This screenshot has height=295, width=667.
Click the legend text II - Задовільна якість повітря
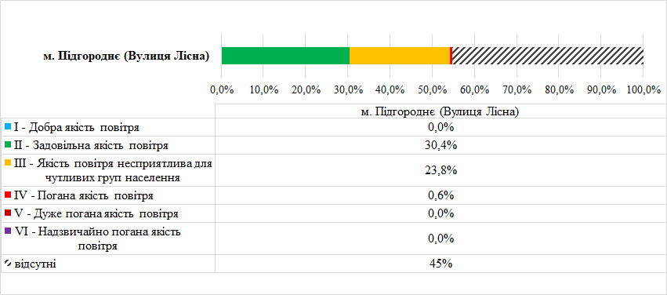pos(92,146)
